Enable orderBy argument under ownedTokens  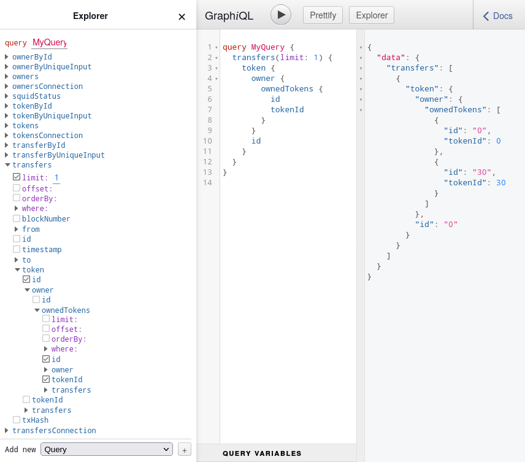click(x=46, y=339)
